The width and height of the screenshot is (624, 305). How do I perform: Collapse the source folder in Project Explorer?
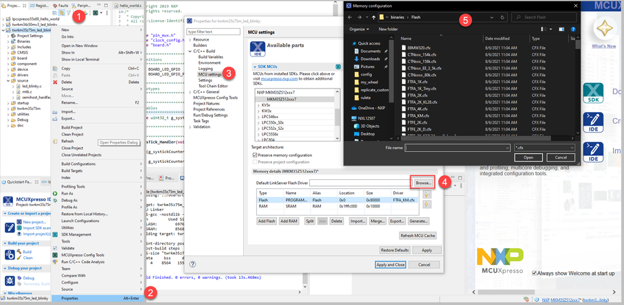point(8,80)
